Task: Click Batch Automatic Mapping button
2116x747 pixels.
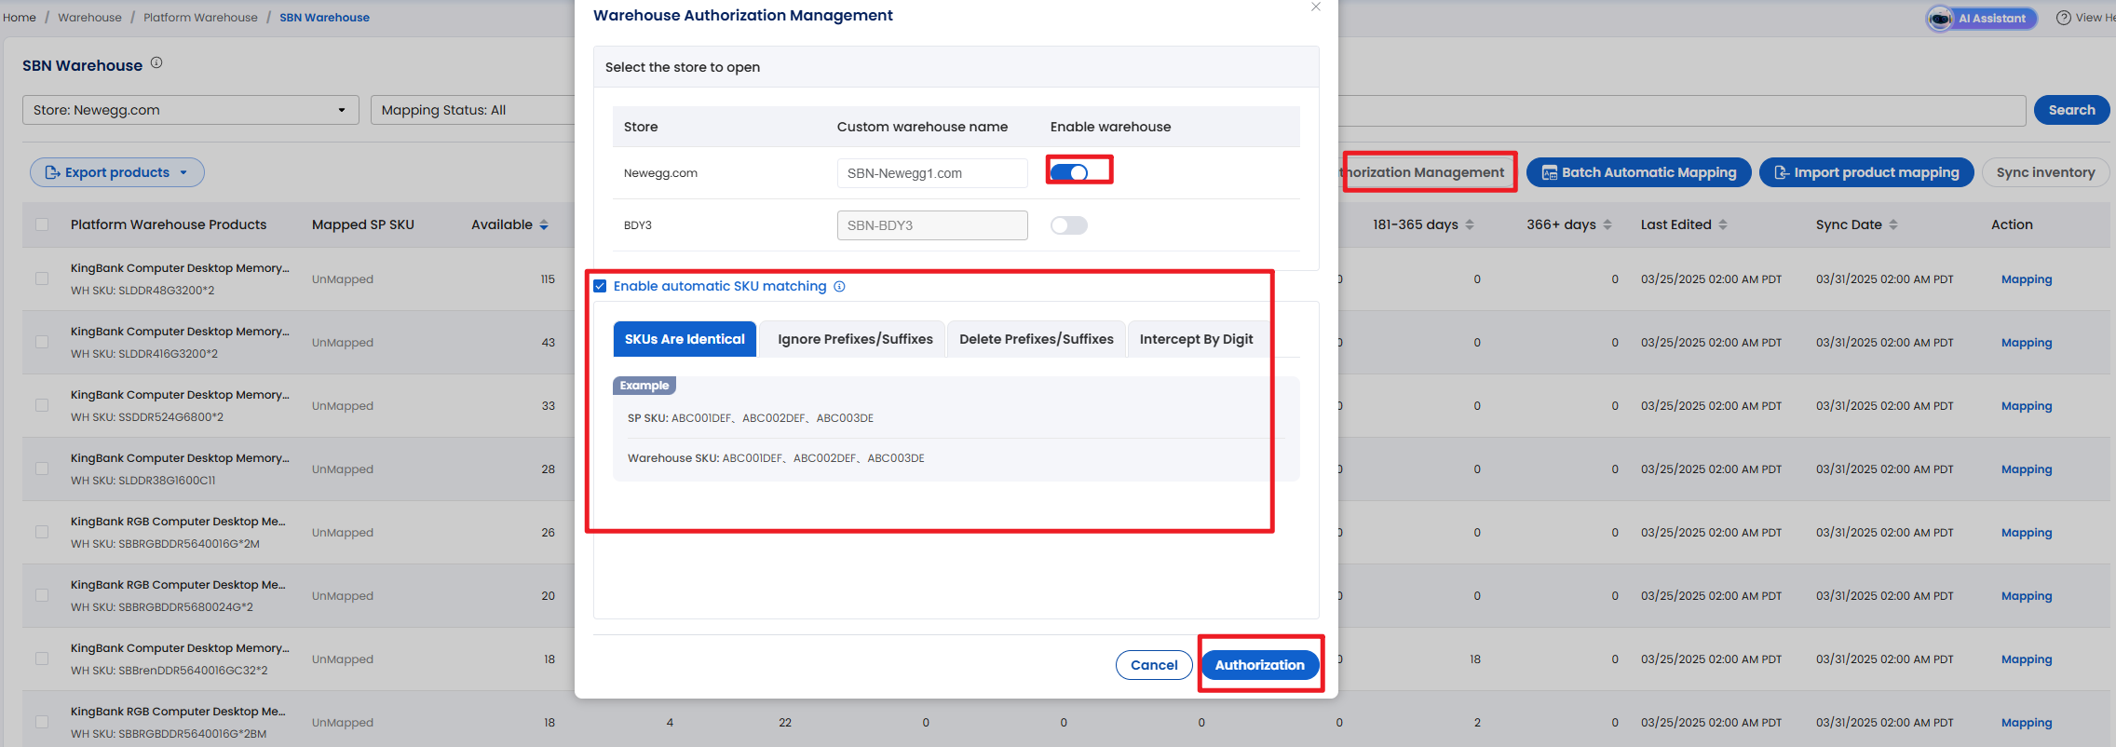Action: coord(1639,172)
